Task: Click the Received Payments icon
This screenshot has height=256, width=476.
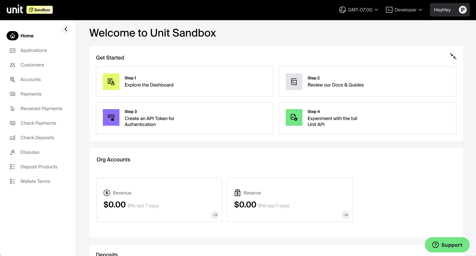Action: (13, 108)
